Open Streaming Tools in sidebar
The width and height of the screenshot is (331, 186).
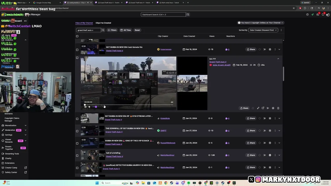click(x=12, y=154)
